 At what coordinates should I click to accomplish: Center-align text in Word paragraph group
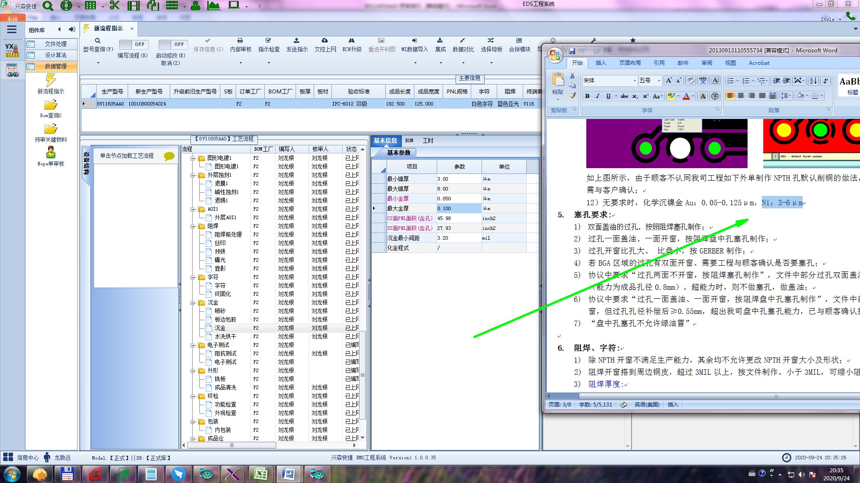(x=741, y=96)
